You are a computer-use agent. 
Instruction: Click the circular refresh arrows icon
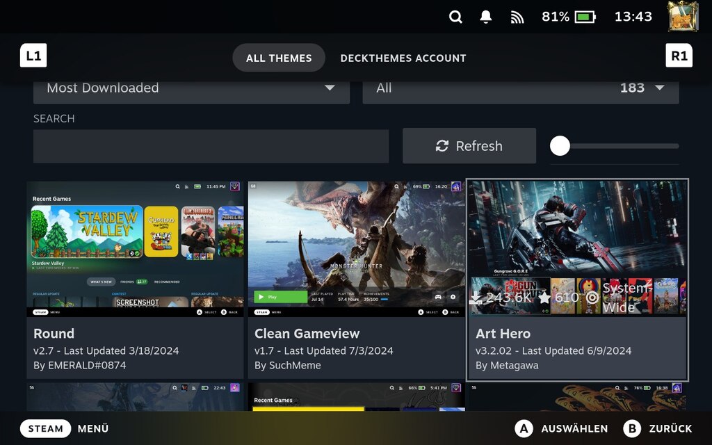pyautogui.click(x=442, y=145)
